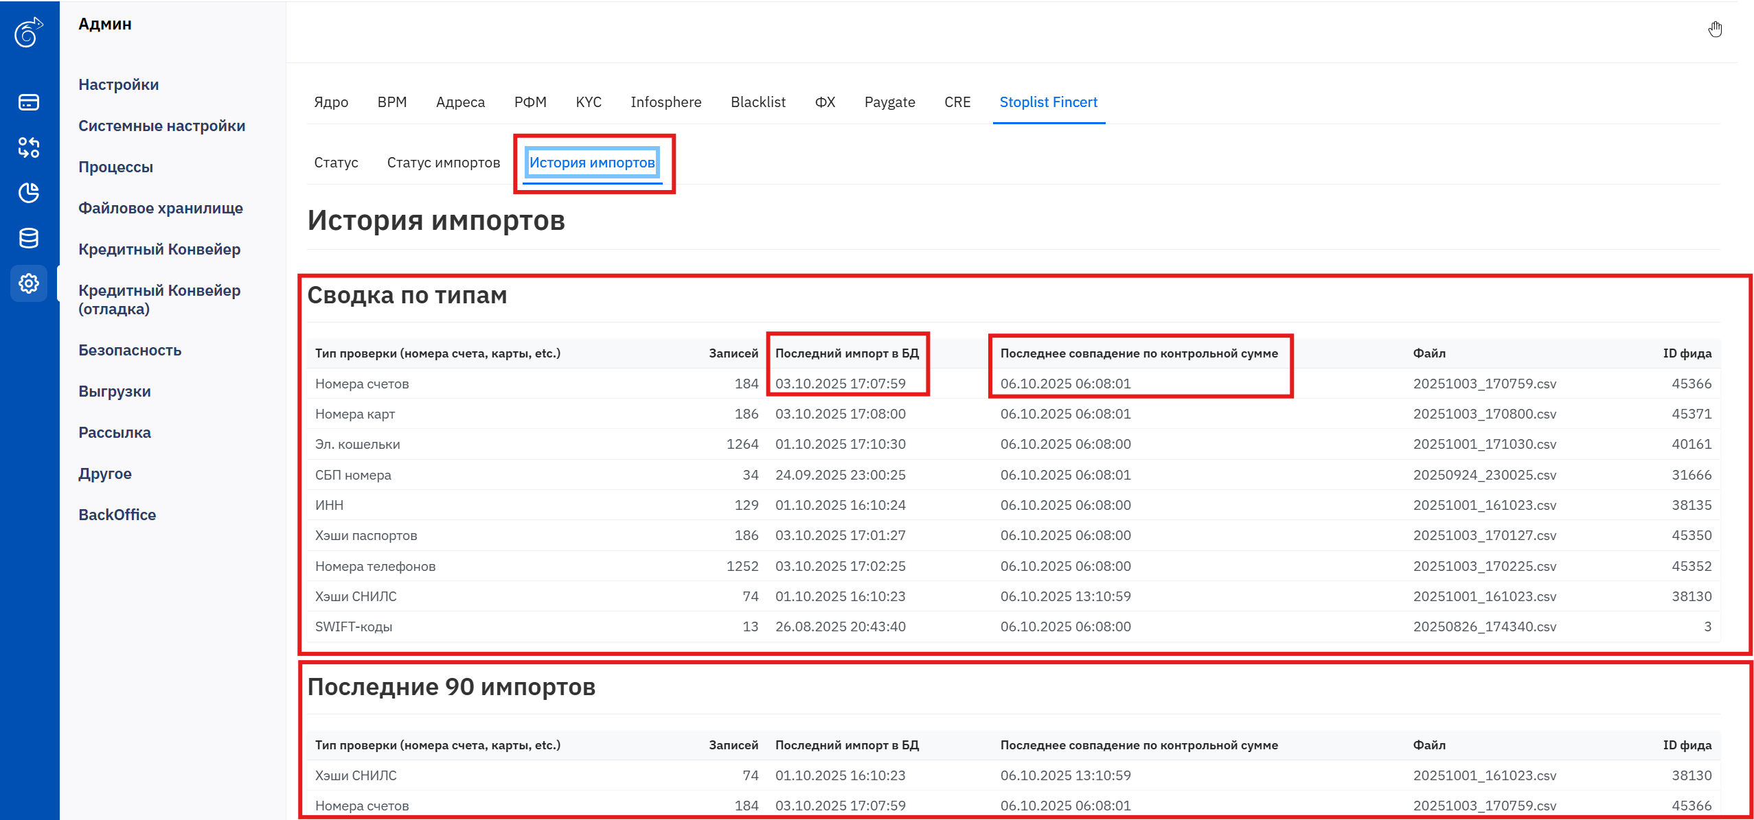The height and width of the screenshot is (820, 1754).
Task: Go to Файловое хранилище in menu
Action: tap(160, 208)
